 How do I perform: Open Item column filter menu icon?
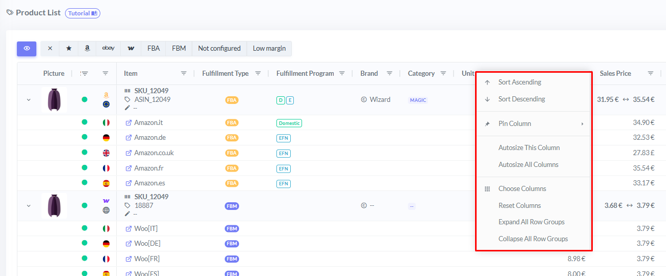pos(184,74)
